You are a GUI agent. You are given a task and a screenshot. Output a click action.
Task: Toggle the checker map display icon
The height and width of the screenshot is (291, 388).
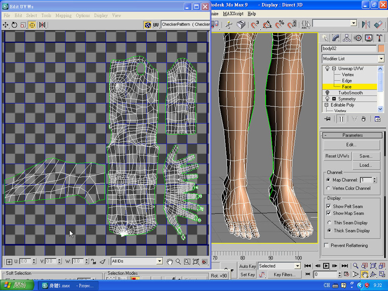tap(148, 25)
